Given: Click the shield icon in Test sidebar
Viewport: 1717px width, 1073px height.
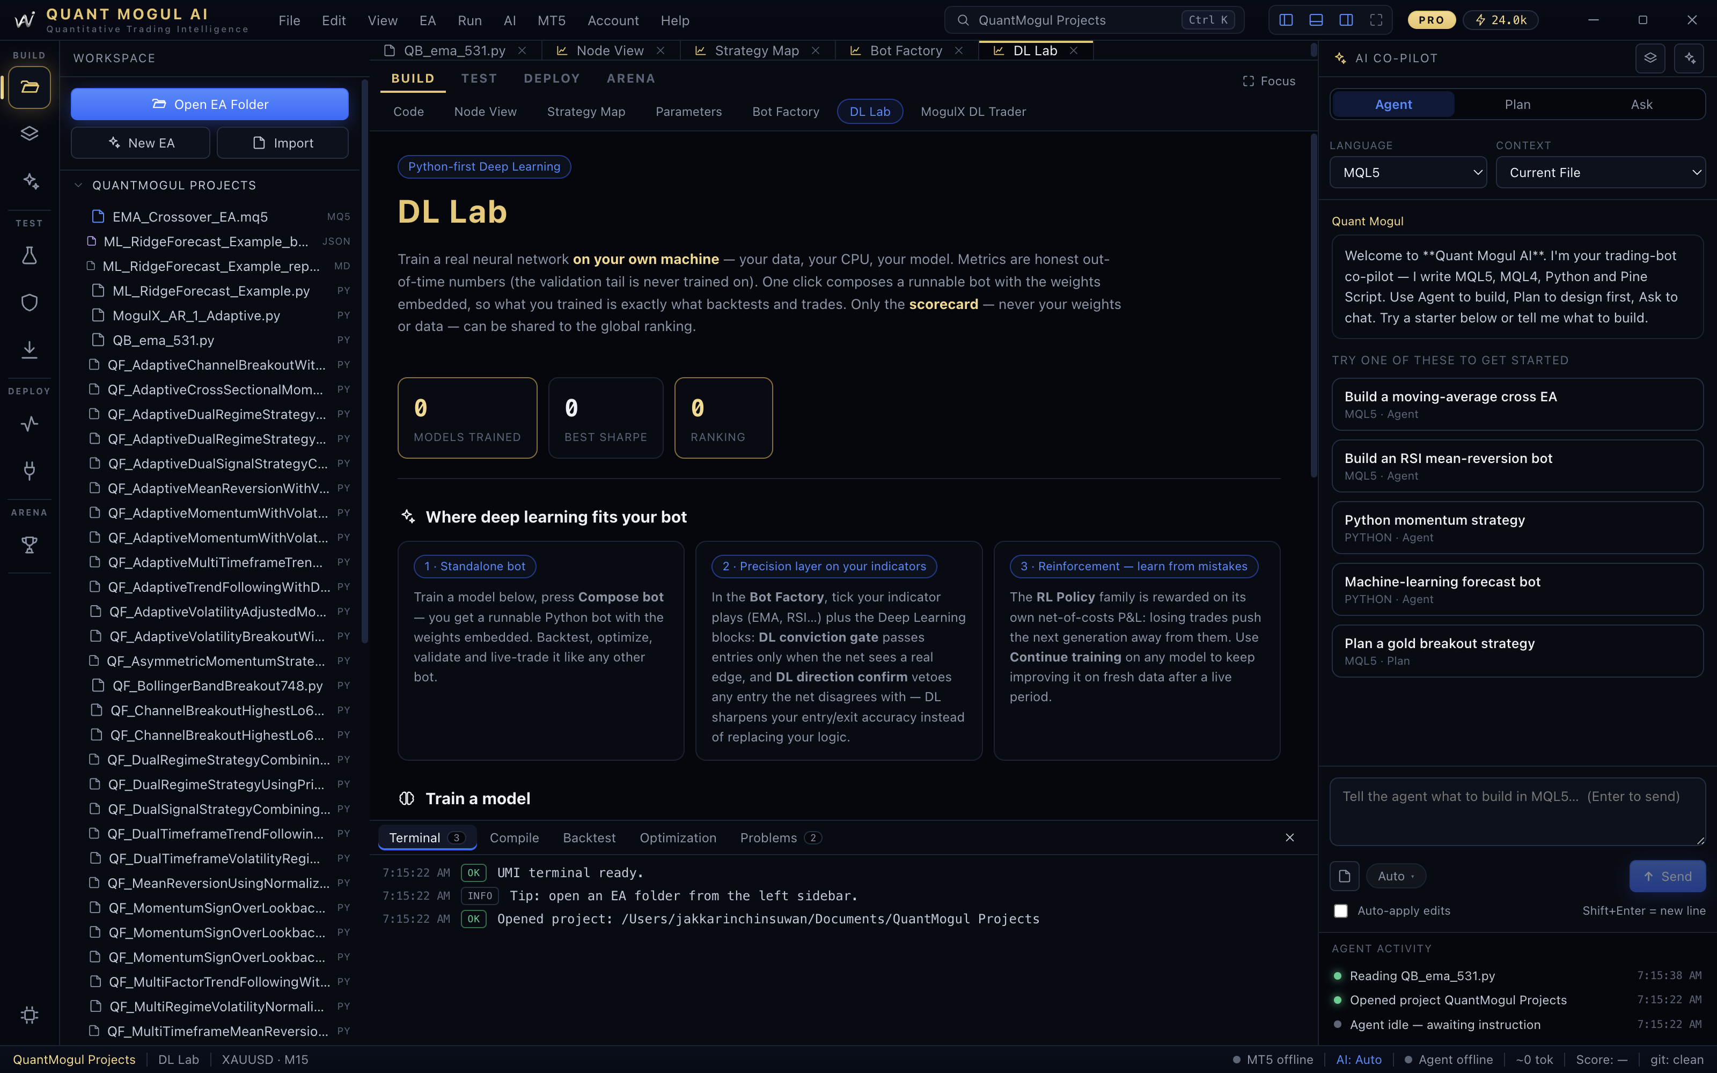Looking at the screenshot, I should (29, 302).
